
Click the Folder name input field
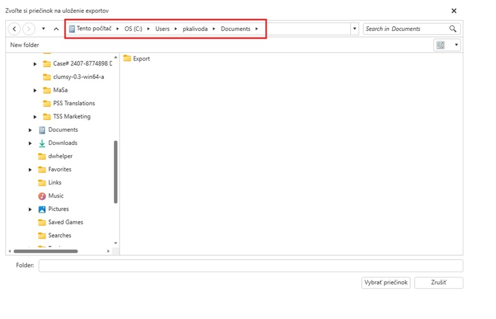(x=250, y=266)
